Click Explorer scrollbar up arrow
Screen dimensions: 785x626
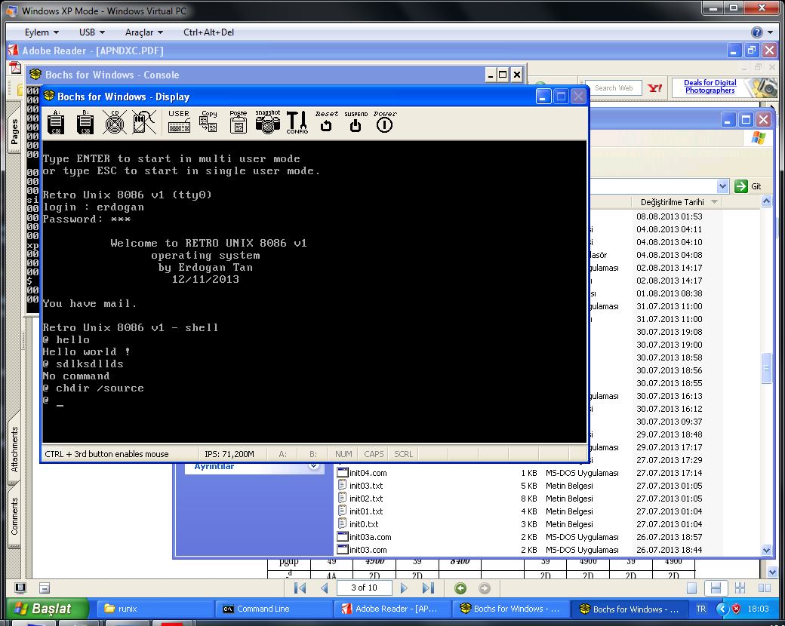[766, 201]
